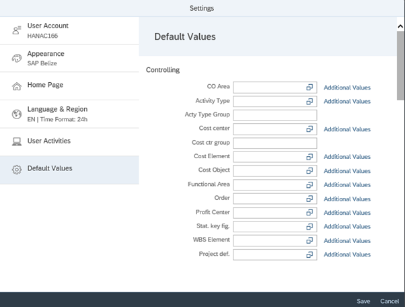Screen dimensions: 405x307
Task: Open value help icon for WBS Element
Action: point(310,240)
